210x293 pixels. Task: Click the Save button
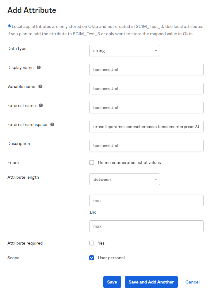112,282
